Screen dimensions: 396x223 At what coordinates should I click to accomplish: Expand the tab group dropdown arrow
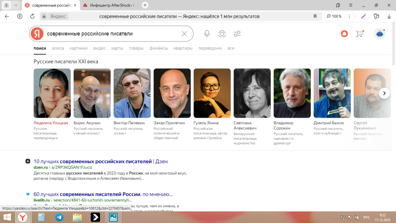(16, 5)
